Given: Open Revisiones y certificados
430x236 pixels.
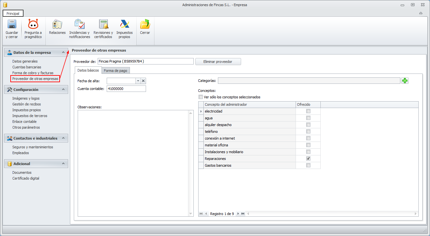Looking at the screenshot, I should 103,25.
